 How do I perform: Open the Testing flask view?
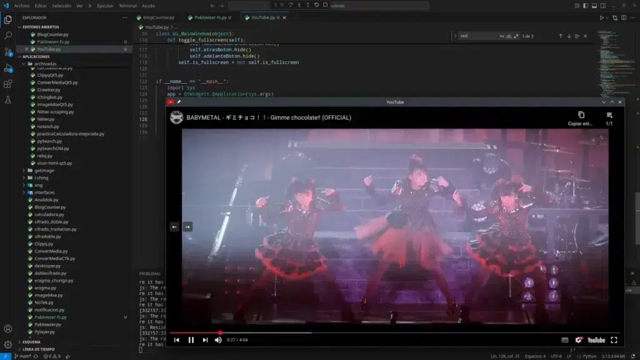7,99
